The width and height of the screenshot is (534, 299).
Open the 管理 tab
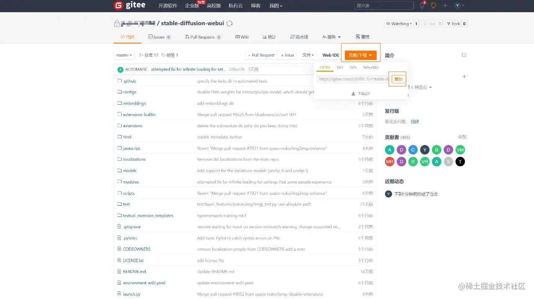pos(362,37)
